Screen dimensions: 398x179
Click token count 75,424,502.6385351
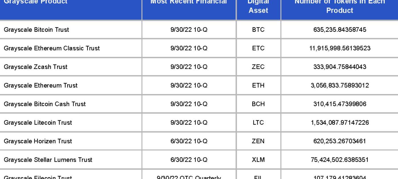[x=340, y=160]
